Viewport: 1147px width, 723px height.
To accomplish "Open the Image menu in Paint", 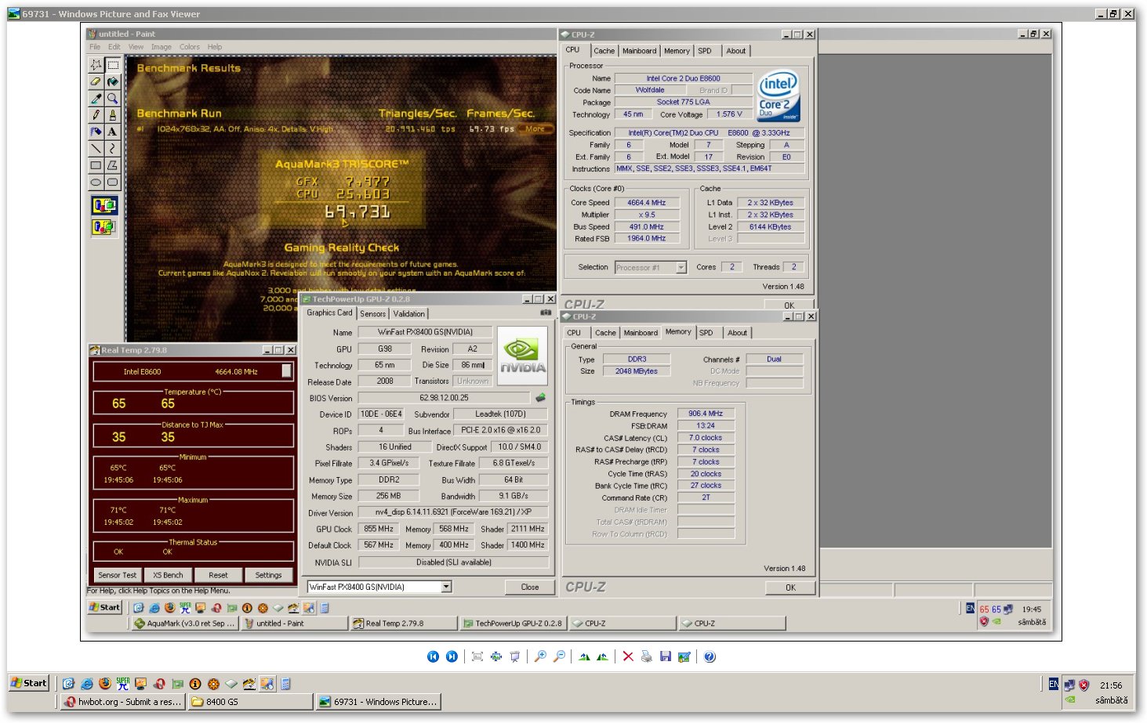I will pos(162,47).
